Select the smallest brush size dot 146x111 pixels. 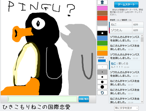pos(102,67)
